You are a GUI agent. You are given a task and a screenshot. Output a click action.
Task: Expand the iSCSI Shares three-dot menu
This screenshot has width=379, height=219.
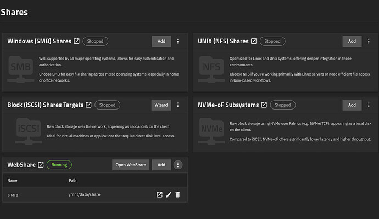[x=177, y=105]
